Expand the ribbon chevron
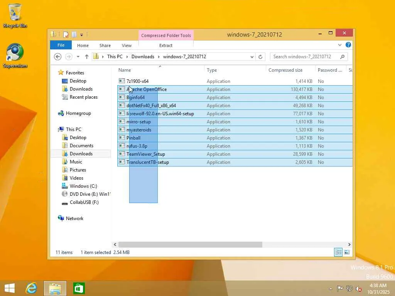 coord(339,45)
